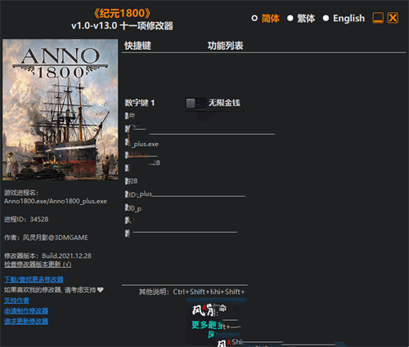Open the 支持作者 link
The height and width of the screenshot is (347, 409).
pos(16,300)
